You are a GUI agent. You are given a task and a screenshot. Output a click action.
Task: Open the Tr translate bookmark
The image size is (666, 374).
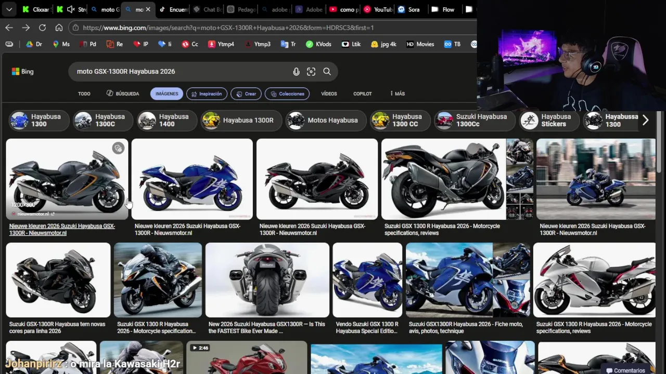click(x=288, y=44)
